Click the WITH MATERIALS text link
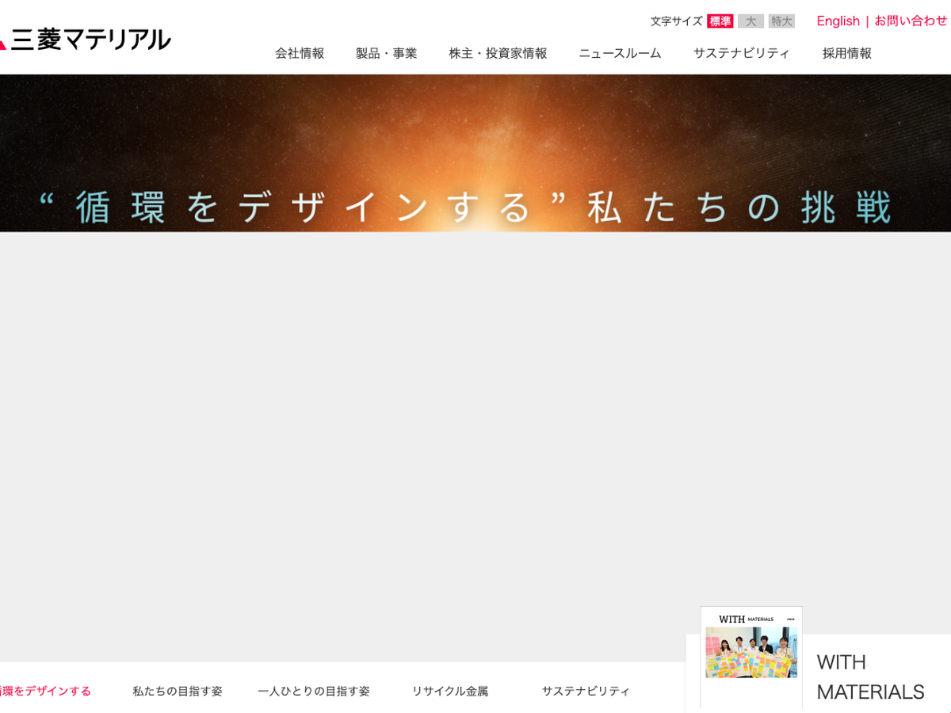Image resolution: width=951 pixels, height=713 pixels. pos(870,677)
